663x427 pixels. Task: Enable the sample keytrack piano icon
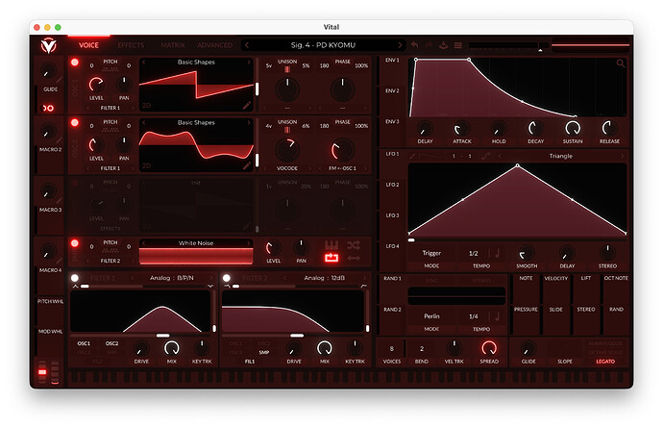coord(331,245)
